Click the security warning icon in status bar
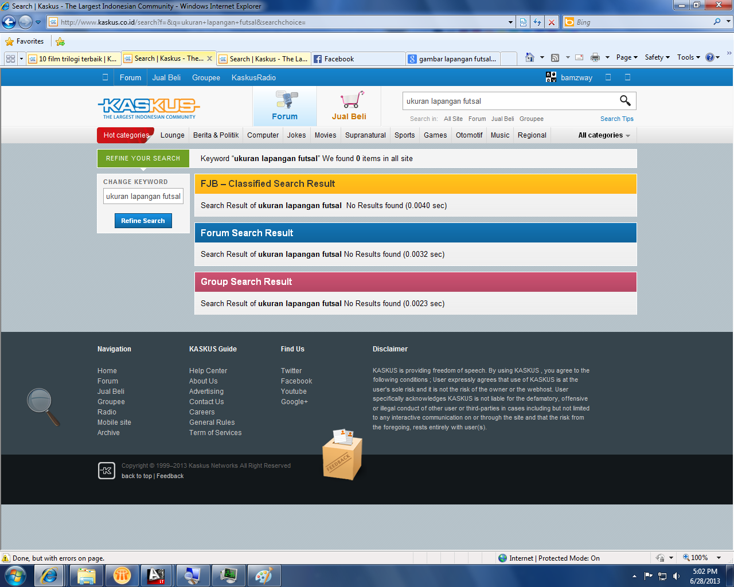734x587 pixels. pyautogui.click(x=6, y=558)
